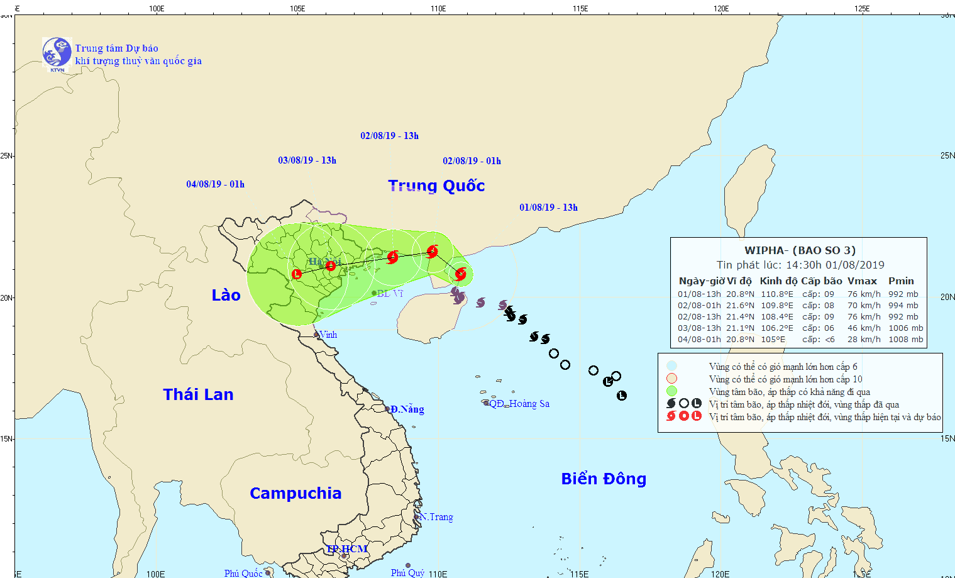955x578 pixels.
Task: Click the KTVN forecast center logo
Action: (57, 54)
